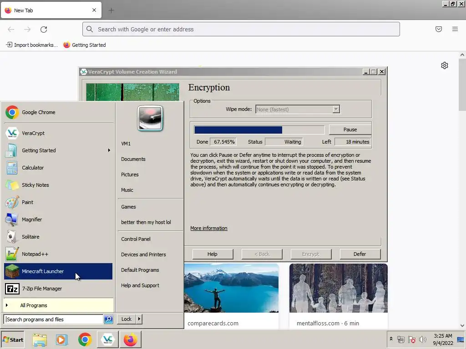
Task: Open Documents from the Start menu
Action: [133, 159]
